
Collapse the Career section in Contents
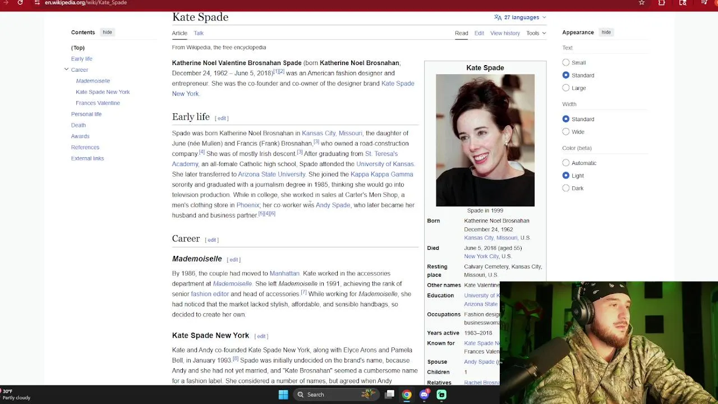click(66, 70)
